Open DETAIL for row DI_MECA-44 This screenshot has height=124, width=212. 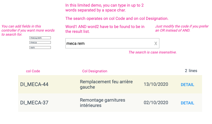187,85
